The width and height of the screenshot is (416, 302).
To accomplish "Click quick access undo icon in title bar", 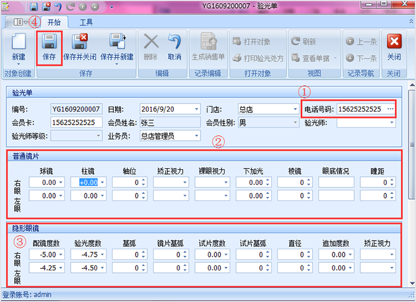I will point(58,6).
